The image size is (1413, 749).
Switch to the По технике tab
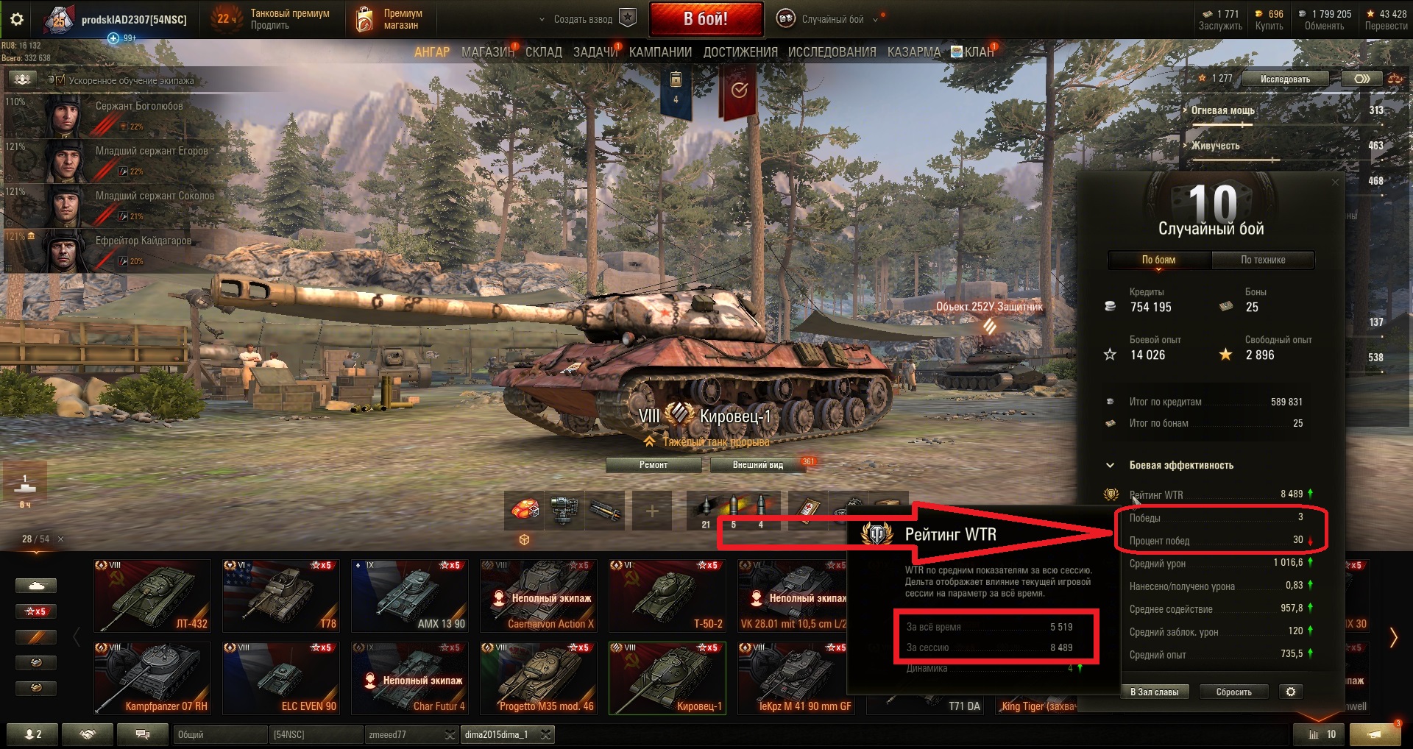pos(1263,260)
